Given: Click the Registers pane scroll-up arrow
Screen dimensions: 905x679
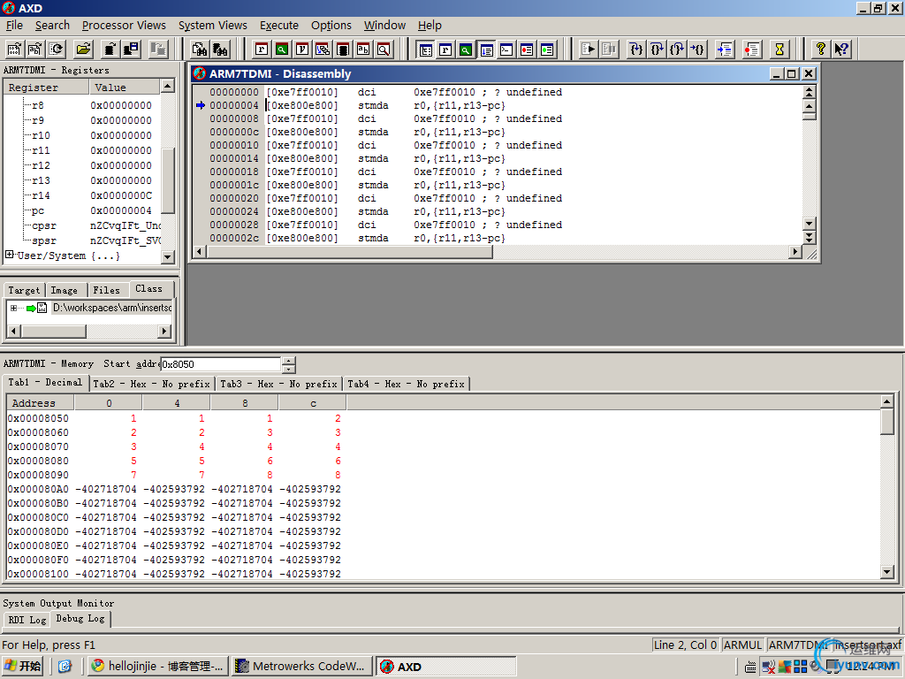Looking at the screenshot, I should click(x=167, y=86).
